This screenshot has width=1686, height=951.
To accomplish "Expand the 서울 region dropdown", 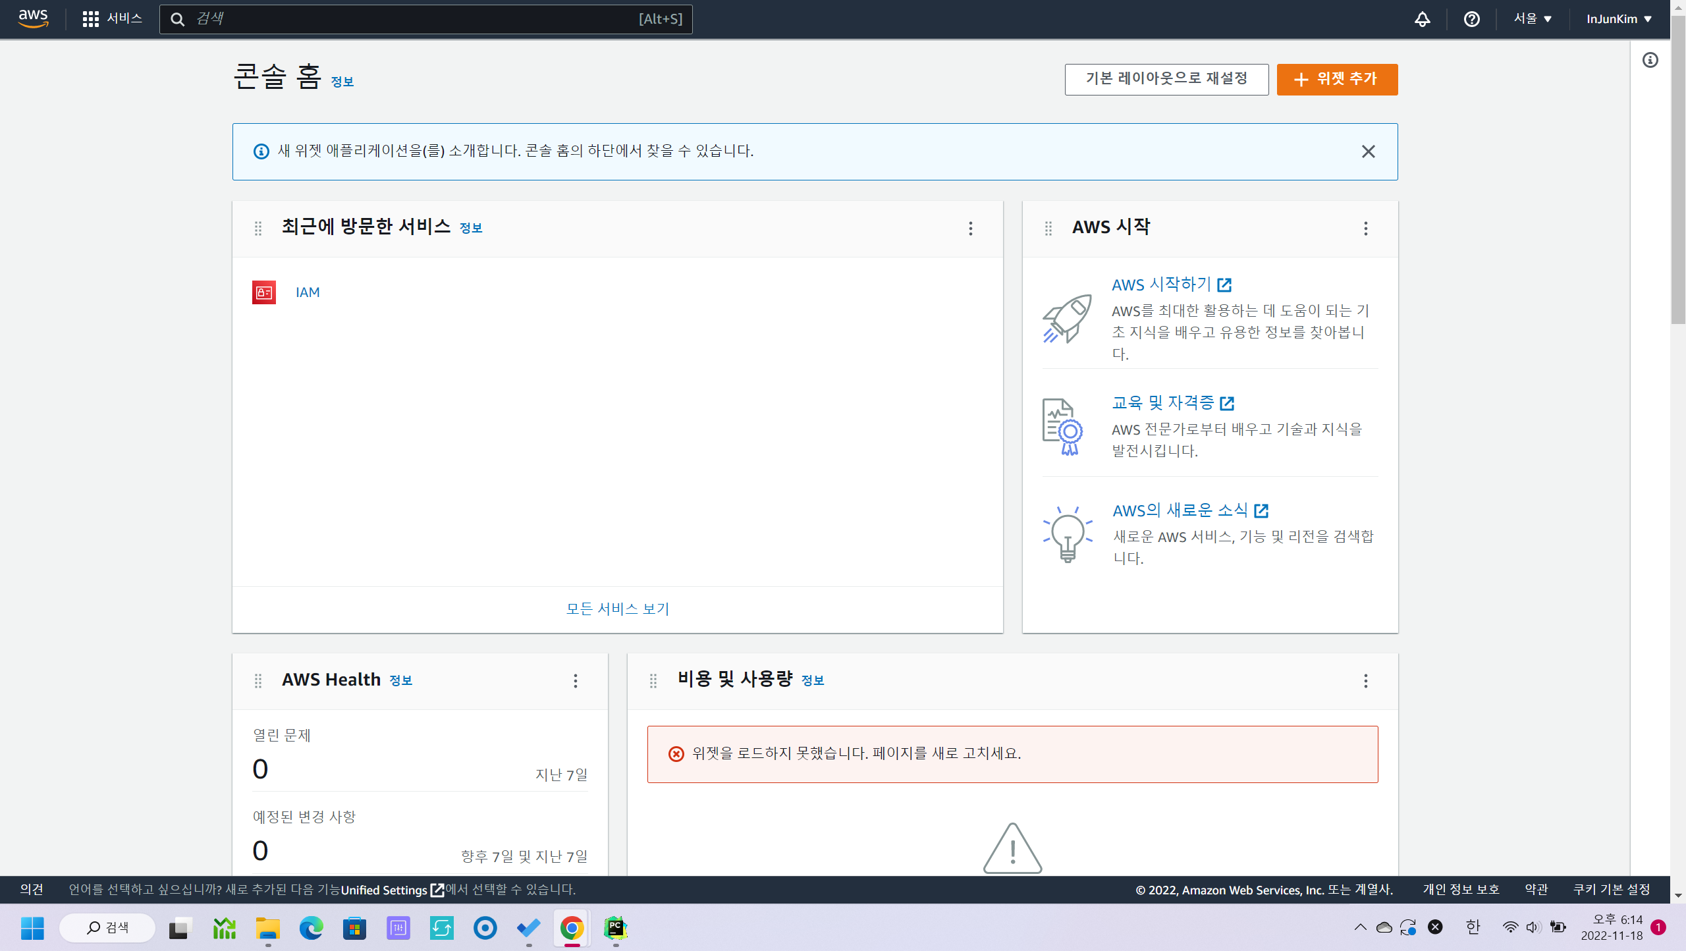I will pyautogui.click(x=1533, y=19).
